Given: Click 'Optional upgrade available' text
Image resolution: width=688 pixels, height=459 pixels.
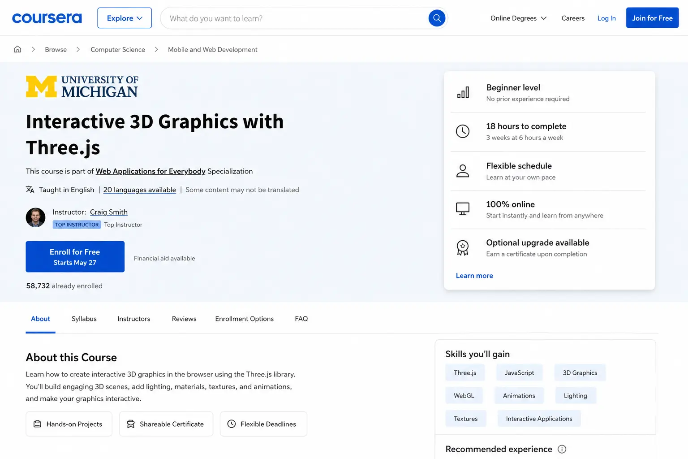Looking at the screenshot, I should click(538, 243).
